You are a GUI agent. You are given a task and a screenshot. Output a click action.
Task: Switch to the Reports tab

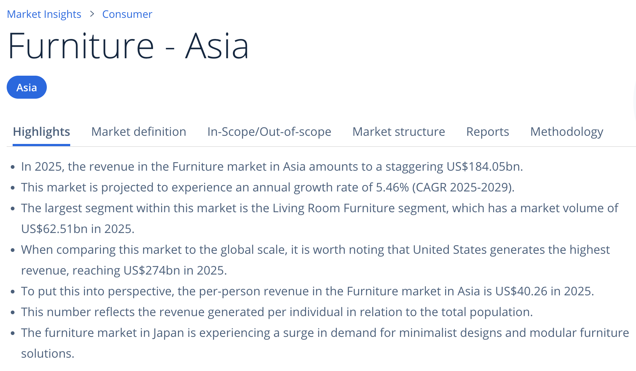tap(487, 132)
